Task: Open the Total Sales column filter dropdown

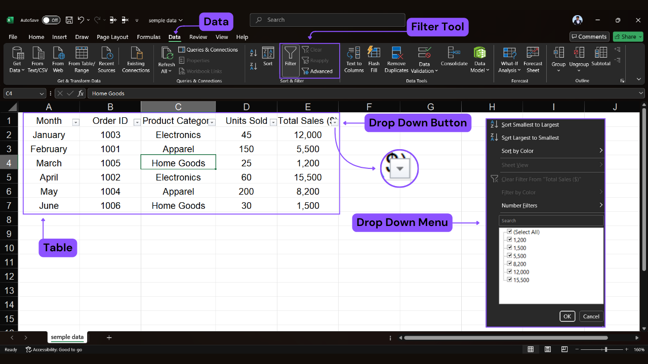Action: click(x=334, y=121)
